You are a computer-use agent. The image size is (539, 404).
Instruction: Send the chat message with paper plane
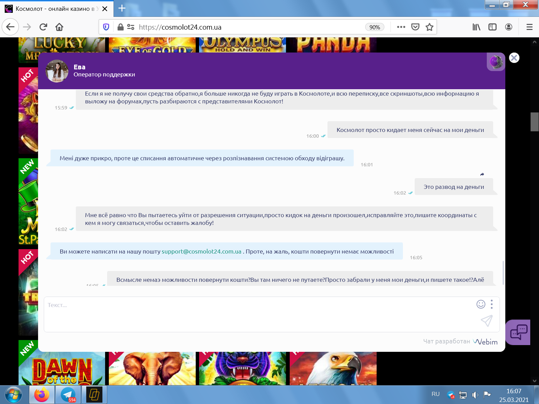click(487, 321)
